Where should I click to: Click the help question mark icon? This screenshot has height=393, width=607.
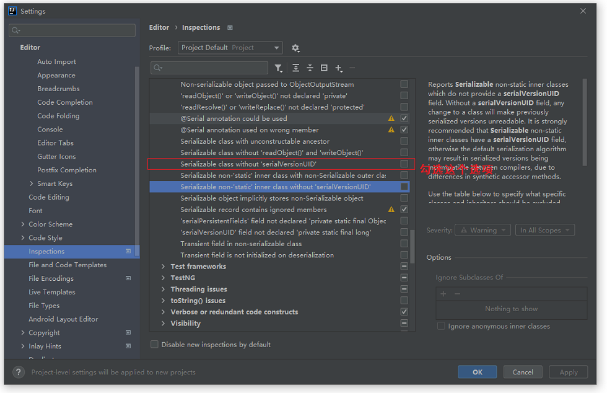pos(19,372)
